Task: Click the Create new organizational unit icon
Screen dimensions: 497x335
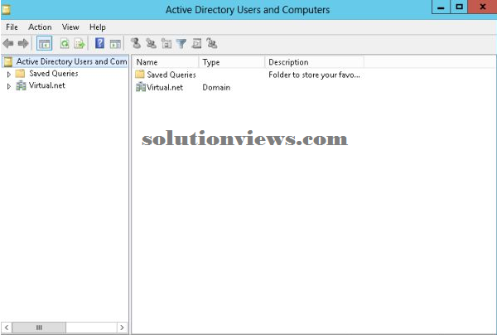Action: pos(166,43)
